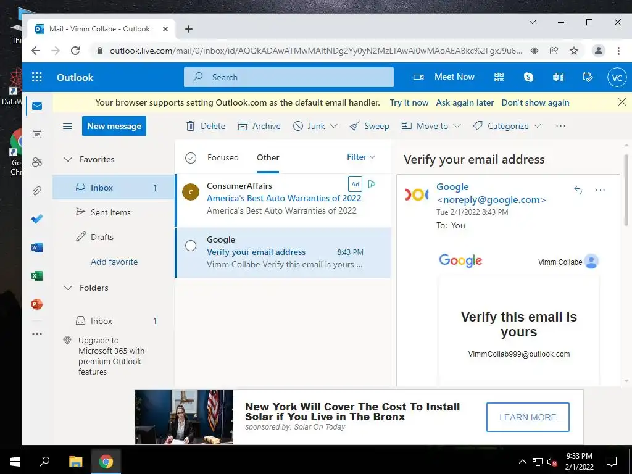Viewport: 632px width, 474px height.
Task: Open Skype from Outlook header
Action: (528, 77)
